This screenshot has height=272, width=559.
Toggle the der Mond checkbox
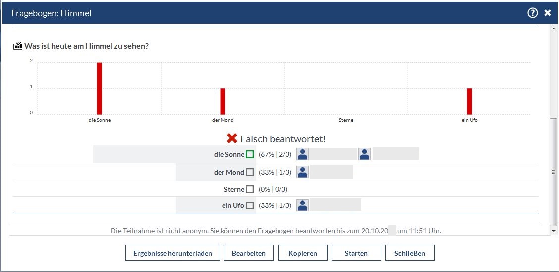pos(250,172)
